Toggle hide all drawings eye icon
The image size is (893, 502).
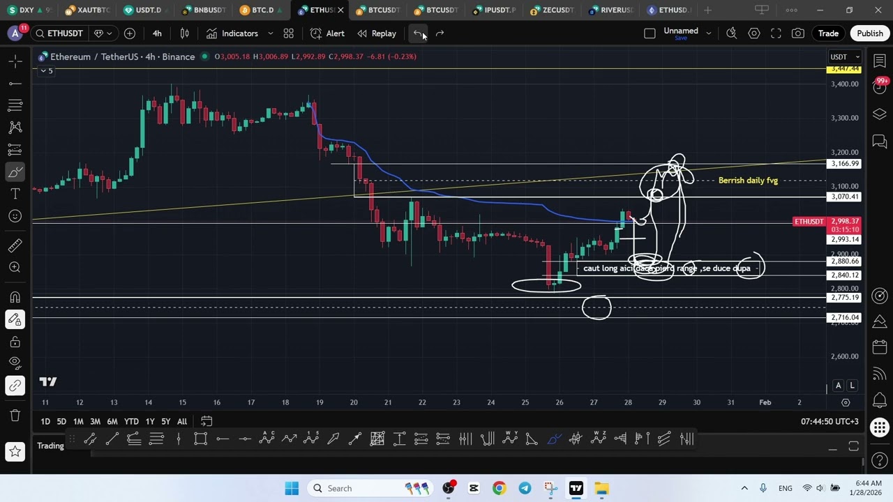(15, 363)
